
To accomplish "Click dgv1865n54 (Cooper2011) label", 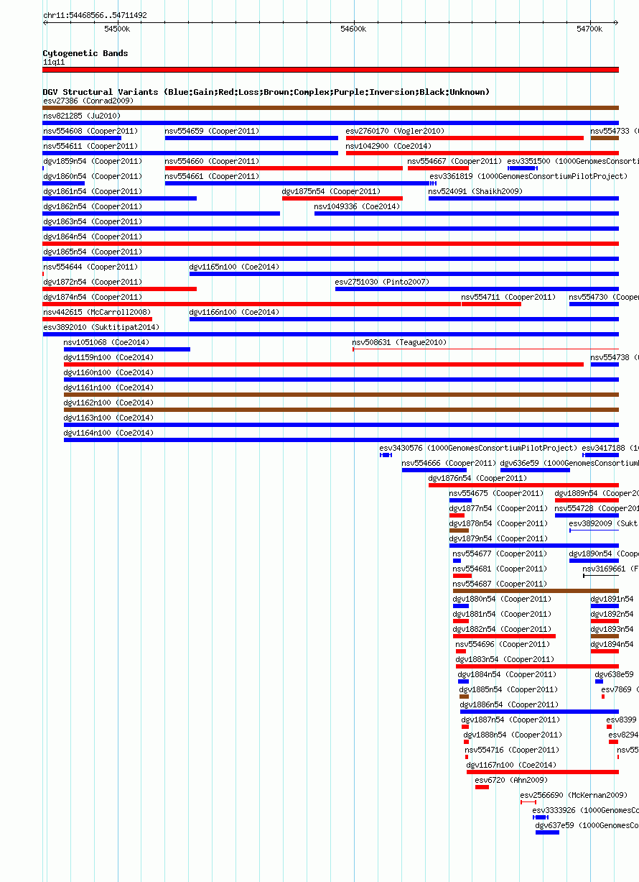I will 93,252.
